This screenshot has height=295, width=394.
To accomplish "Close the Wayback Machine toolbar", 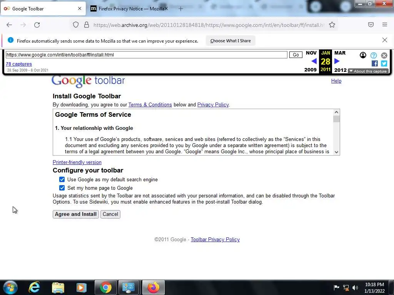I will click(384, 55).
